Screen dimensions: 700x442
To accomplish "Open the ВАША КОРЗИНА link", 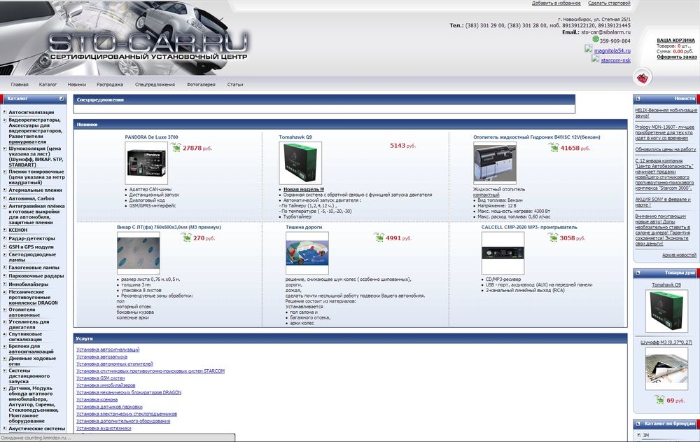I will (x=676, y=40).
